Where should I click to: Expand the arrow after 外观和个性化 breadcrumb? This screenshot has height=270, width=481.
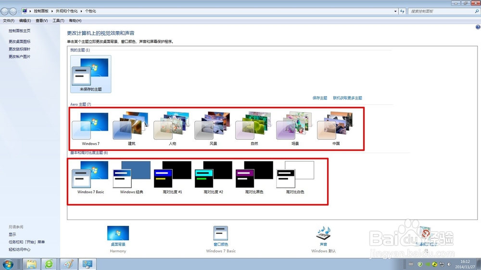(x=81, y=11)
